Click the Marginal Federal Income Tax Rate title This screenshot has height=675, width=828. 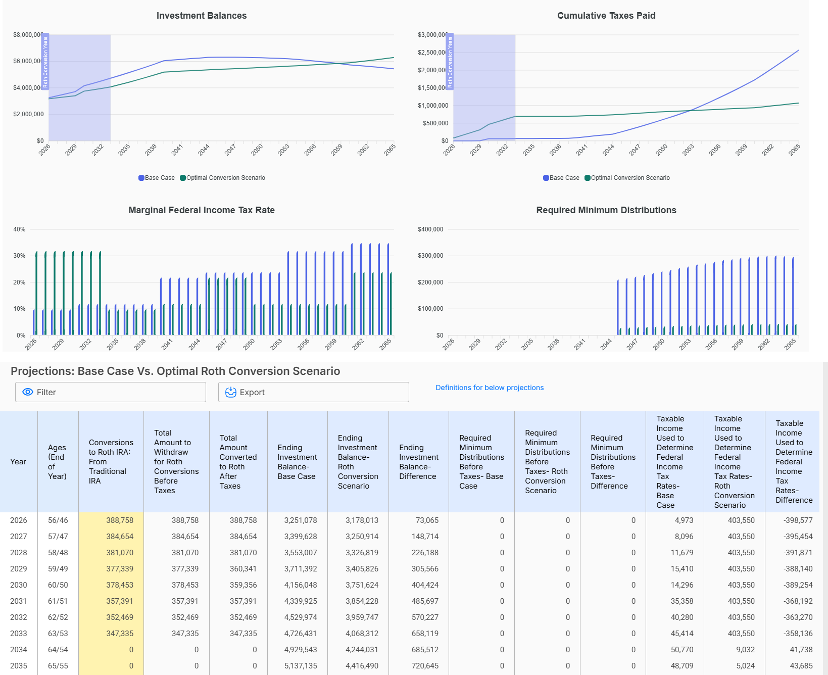[202, 210]
